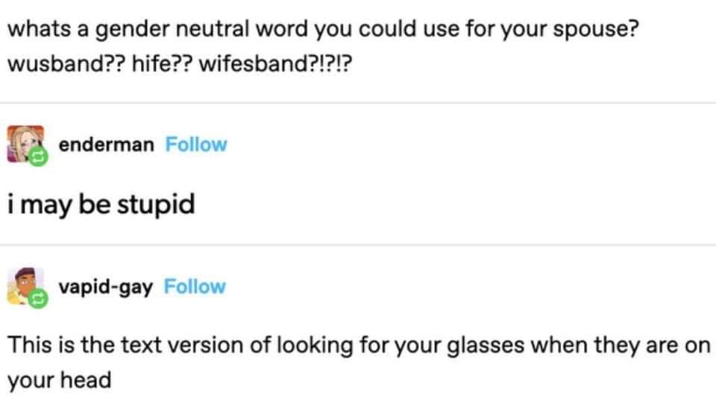Click the word "hife??" in the post
This screenshot has height=397, width=716.
(x=162, y=63)
